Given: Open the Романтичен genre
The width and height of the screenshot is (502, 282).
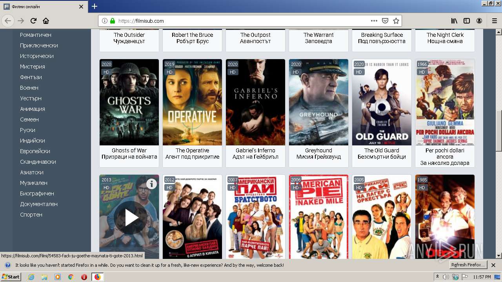Looking at the screenshot, I should (36, 35).
